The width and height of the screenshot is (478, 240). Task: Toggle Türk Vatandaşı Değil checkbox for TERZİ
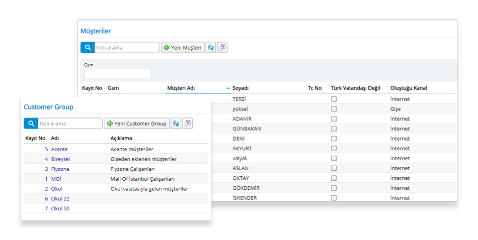pyautogui.click(x=334, y=99)
